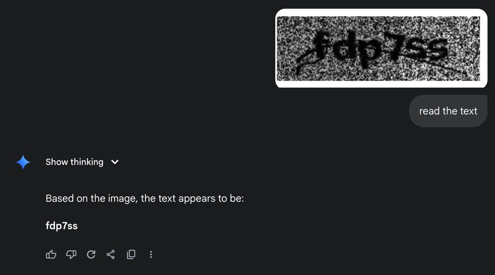Select the "read the text" message bubble
This screenshot has height=275, width=495.
(x=448, y=111)
